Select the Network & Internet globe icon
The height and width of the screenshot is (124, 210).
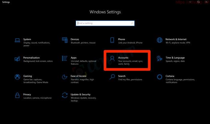160,40
